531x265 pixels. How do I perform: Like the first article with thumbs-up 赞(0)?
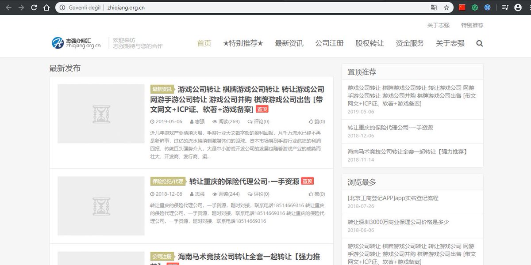[x=317, y=121]
